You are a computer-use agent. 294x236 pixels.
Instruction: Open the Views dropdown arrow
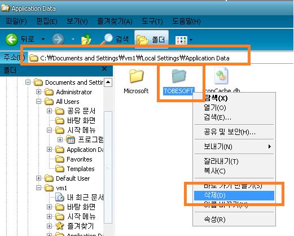pyautogui.click(x=191, y=40)
